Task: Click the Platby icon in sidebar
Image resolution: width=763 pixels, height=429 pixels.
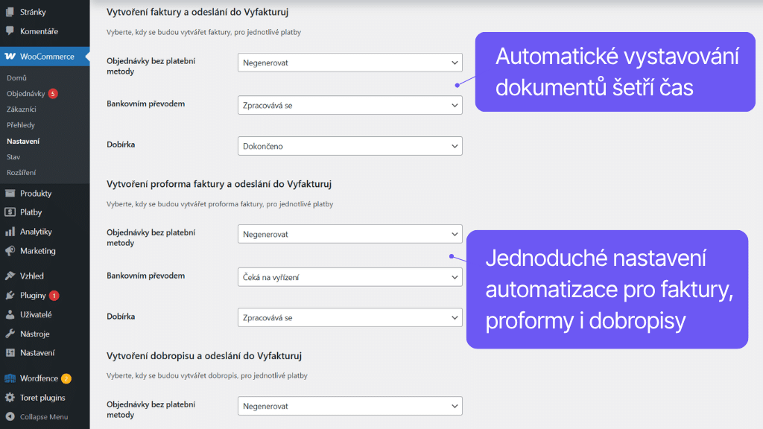Action: click(9, 212)
